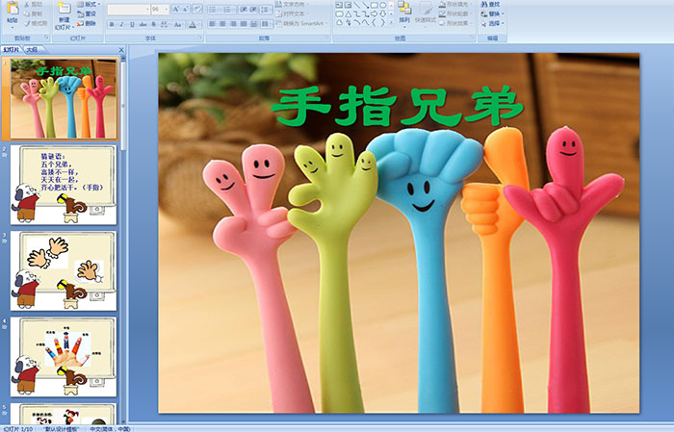Open the Line Spacing dropdown
Image resolution: width=674 pixels, height=432 pixels.
pyautogui.click(x=267, y=10)
